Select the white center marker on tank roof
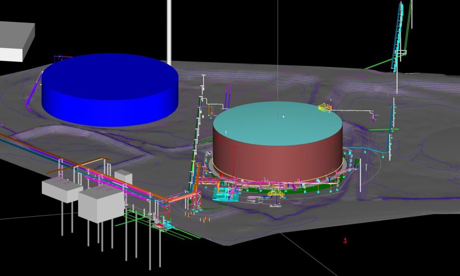 coord(283,117)
